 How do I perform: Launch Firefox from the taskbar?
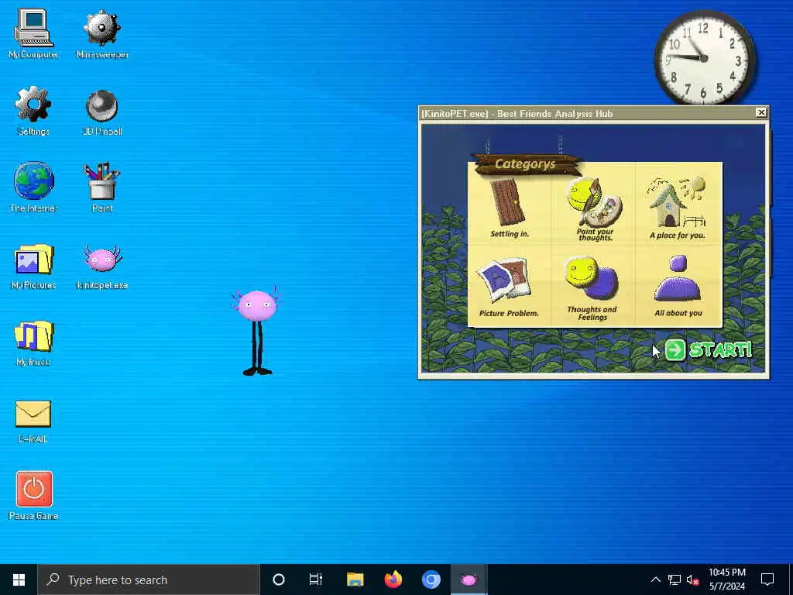point(393,580)
